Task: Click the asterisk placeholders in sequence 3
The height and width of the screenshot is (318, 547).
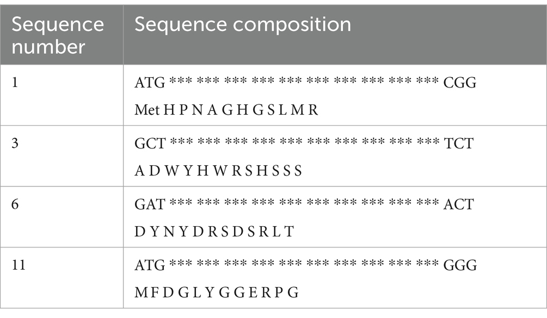Action: 304,145
